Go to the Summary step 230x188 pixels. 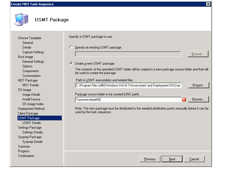click(24, 146)
